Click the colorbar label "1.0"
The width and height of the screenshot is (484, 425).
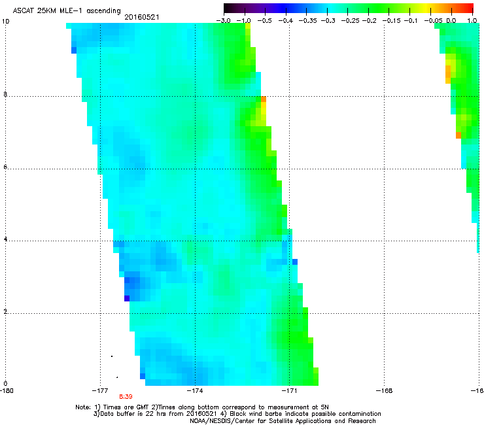pos(472,21)
